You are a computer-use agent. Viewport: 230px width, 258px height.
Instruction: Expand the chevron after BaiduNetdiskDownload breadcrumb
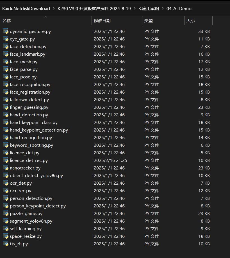[54, 9]
